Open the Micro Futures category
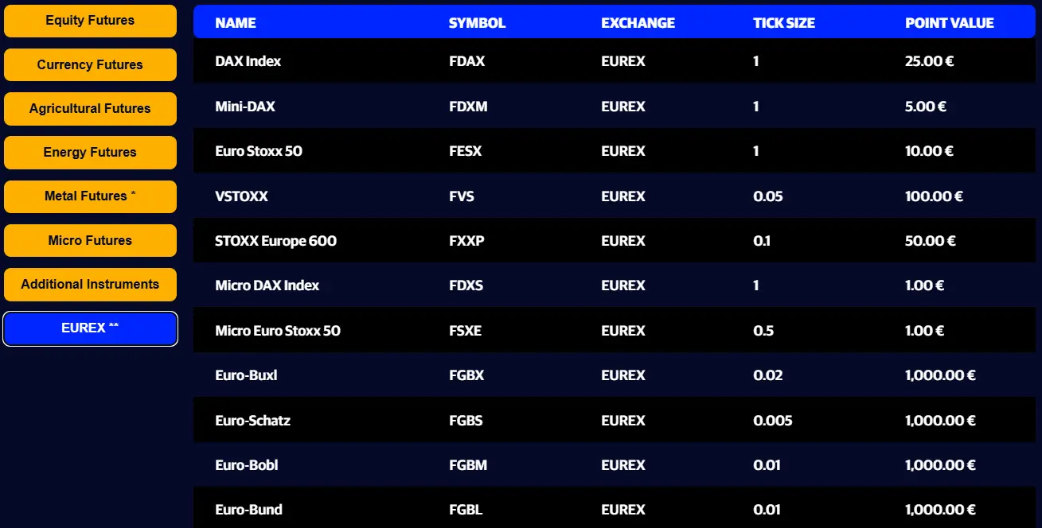The image size is (1042, 528). 90,240
